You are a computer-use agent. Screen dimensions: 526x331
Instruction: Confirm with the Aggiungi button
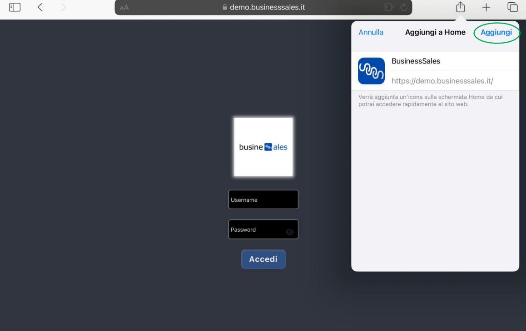point(497,32)
